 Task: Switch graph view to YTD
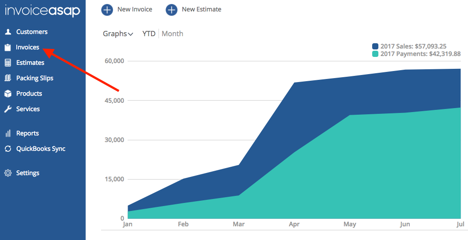click(x=149, y=34)
